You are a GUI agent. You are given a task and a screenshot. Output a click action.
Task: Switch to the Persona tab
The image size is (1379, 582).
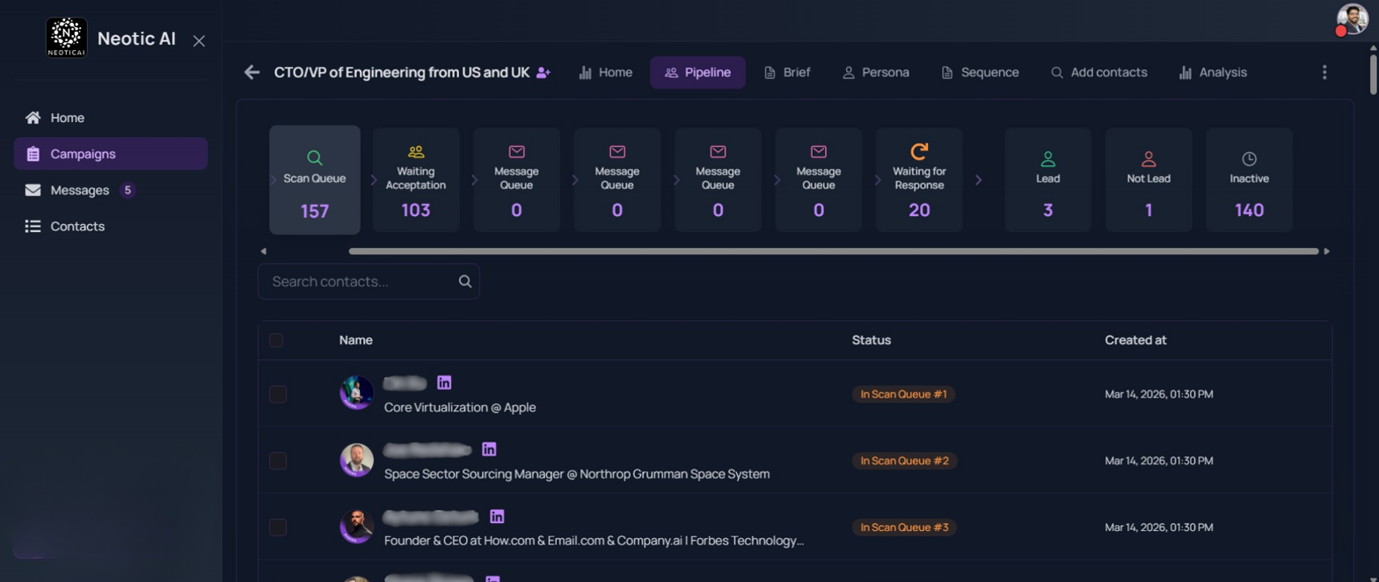pos(876,72)
